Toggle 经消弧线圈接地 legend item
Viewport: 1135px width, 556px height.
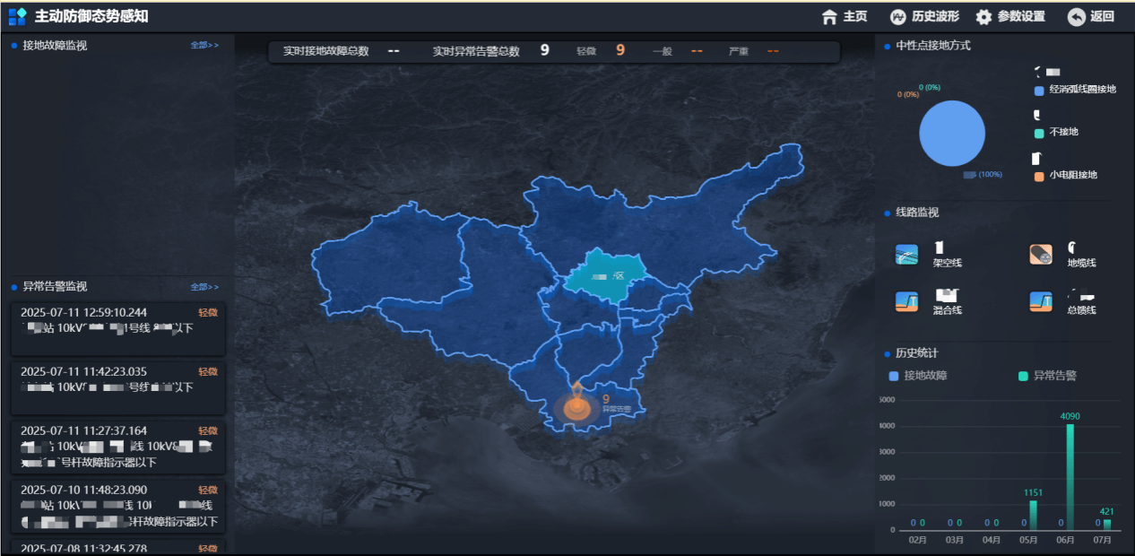coord(1039,91)
